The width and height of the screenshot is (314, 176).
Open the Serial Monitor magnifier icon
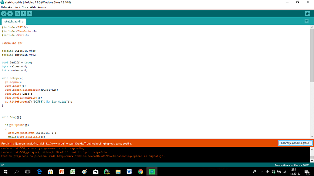pyautogui.click(x=308, y=14)
